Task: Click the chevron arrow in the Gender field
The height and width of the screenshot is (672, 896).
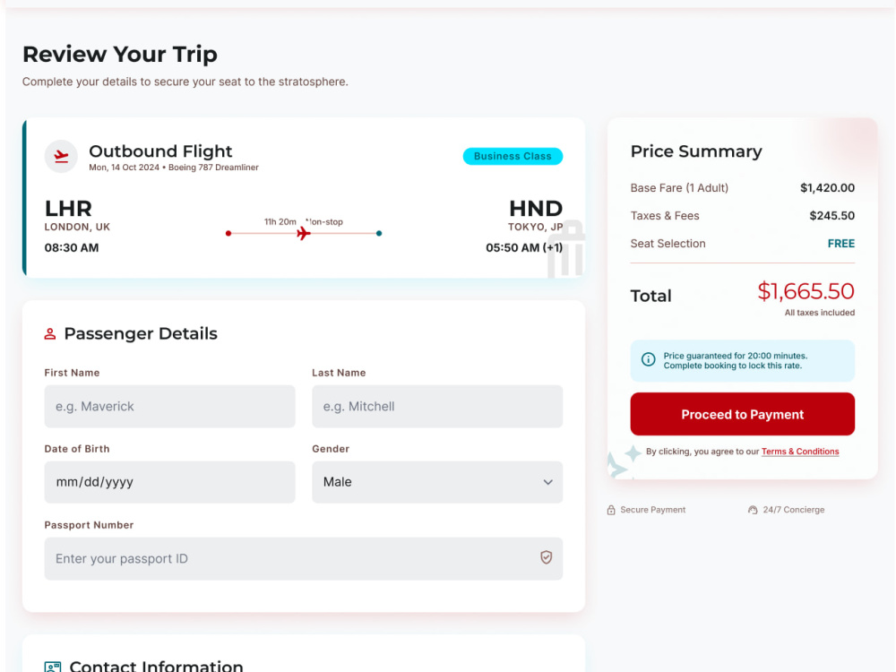Action: tap(548, 482)
